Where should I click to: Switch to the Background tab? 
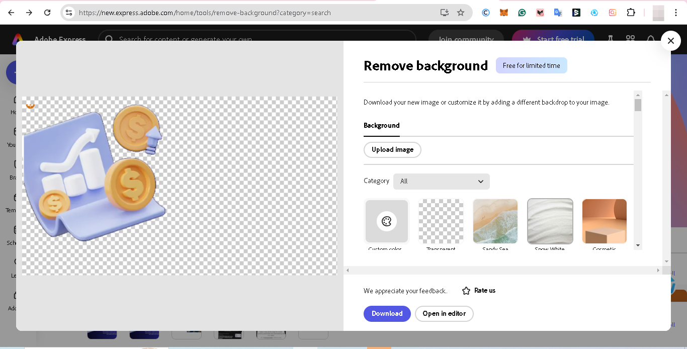pyautogui.click(x=381, y=126)
